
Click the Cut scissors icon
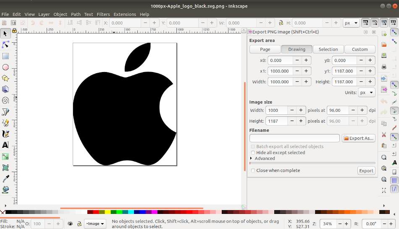384,135
